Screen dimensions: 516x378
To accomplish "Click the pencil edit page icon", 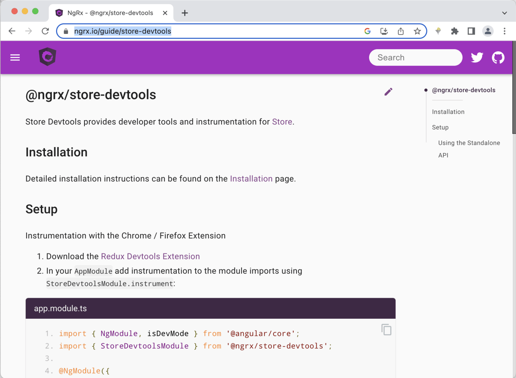I will [388, 92].
